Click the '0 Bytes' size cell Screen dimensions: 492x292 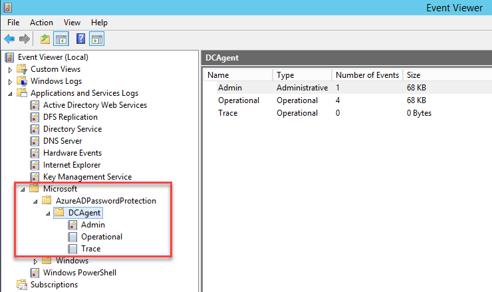419,113
